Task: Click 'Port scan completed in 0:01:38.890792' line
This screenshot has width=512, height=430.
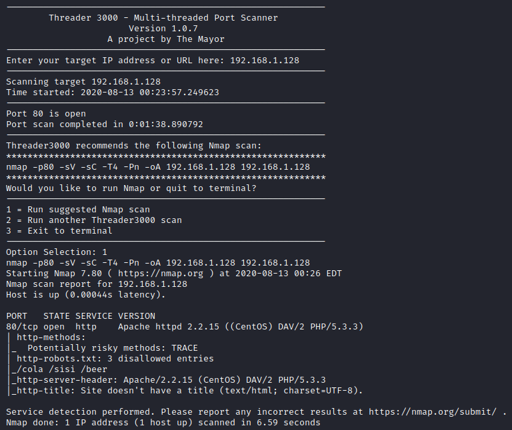Action: click(105, 124)
